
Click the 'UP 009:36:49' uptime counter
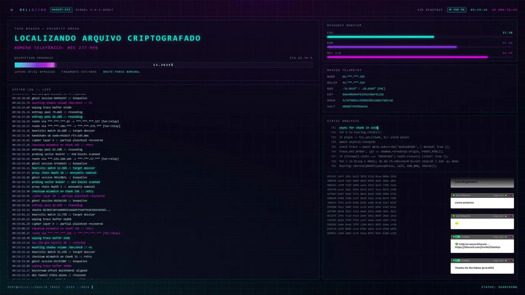[504, 9]
